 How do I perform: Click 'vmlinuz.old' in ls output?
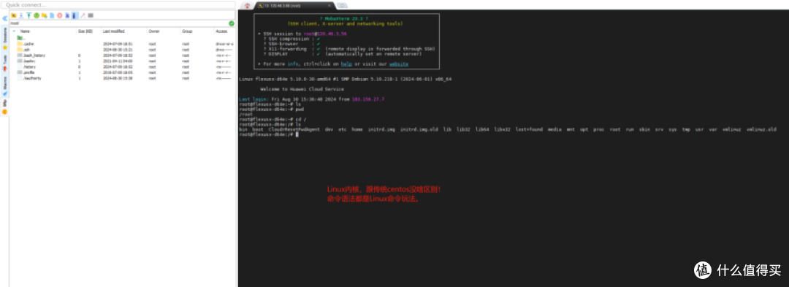click(761, 129)
